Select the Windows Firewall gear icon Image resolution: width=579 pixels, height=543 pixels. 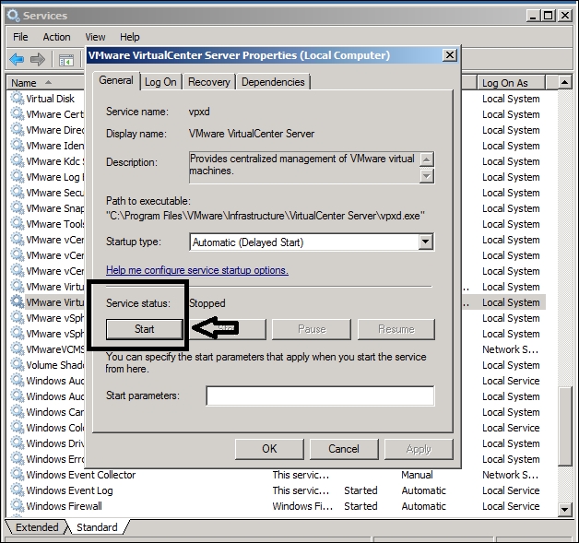[x=17, y=505]
